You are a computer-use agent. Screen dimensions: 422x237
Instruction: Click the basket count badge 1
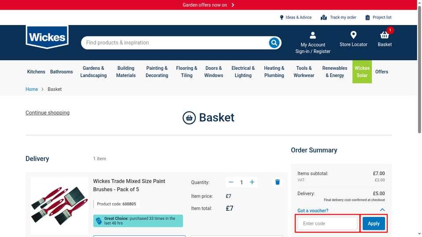click(390, 30)
